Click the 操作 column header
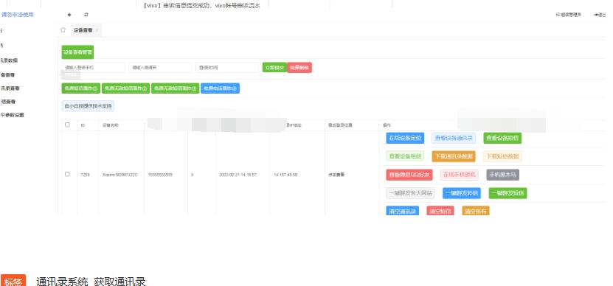 click(387, 125)
